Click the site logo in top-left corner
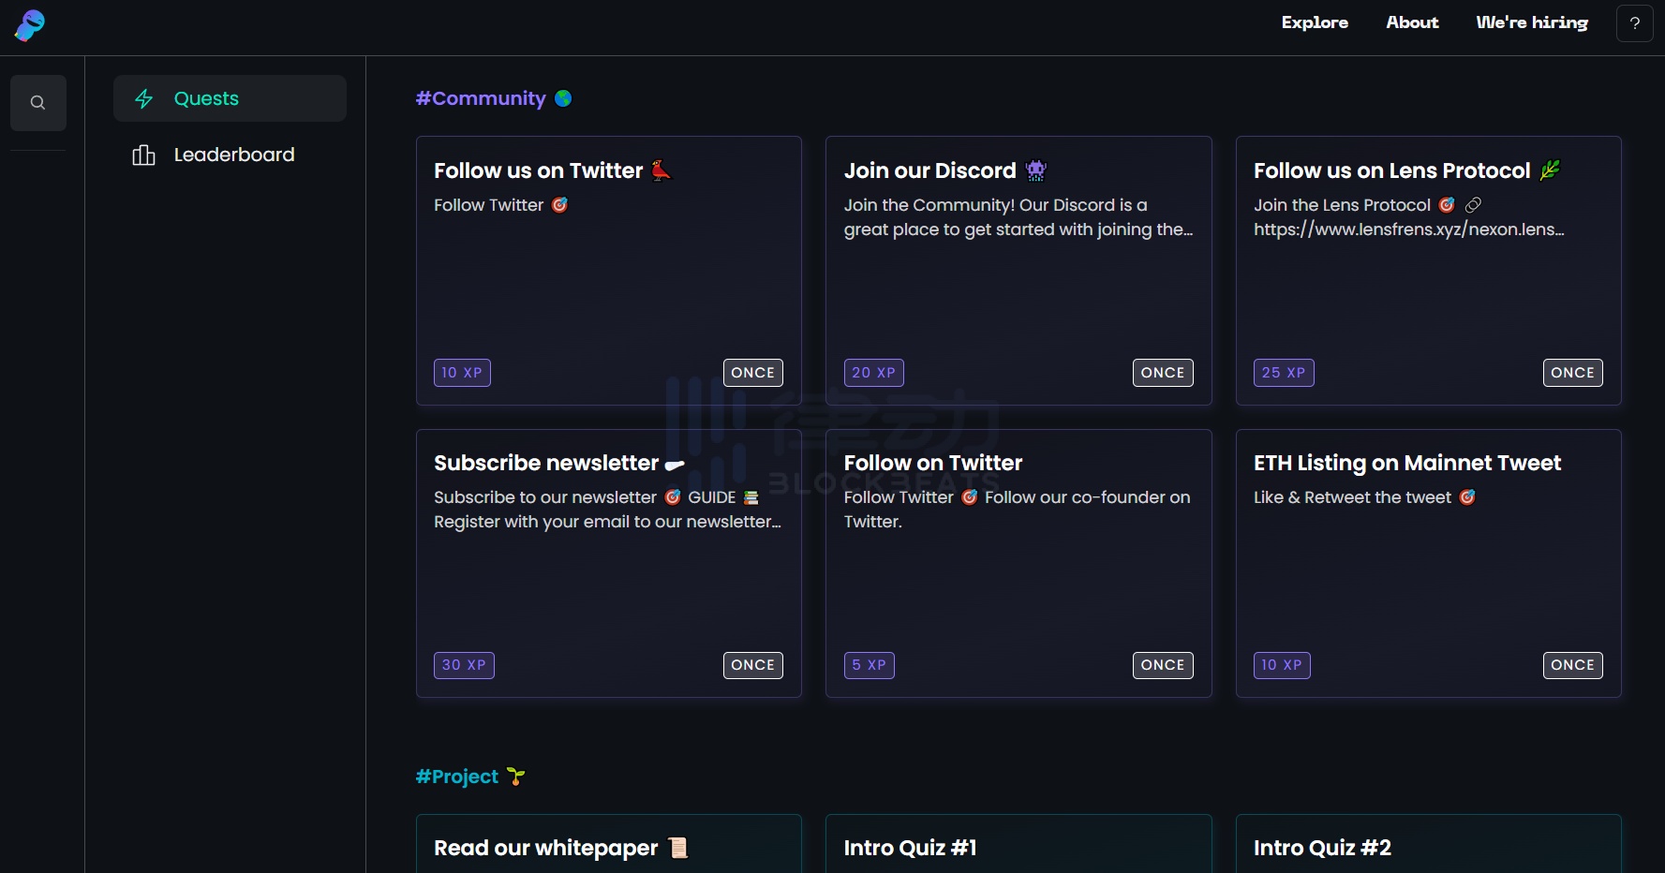 (30, 25)
